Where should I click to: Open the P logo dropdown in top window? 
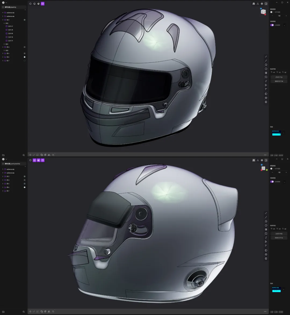click(4, 3)
